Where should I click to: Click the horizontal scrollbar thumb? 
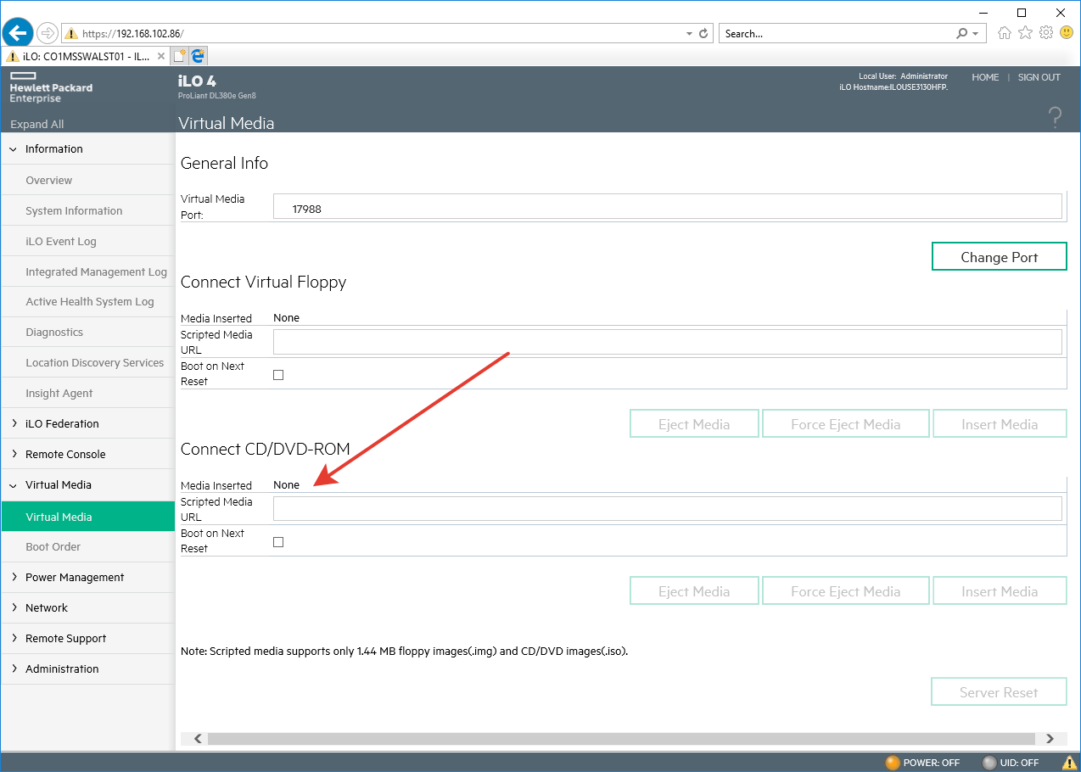(621, 739)
